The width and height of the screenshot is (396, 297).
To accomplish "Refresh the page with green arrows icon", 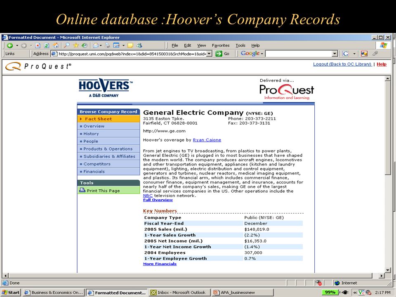I will pyautogui.click(x=47, y=45).
